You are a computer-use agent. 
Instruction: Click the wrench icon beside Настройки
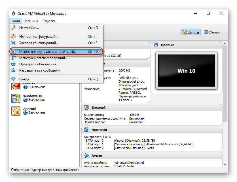click(13, 28)
